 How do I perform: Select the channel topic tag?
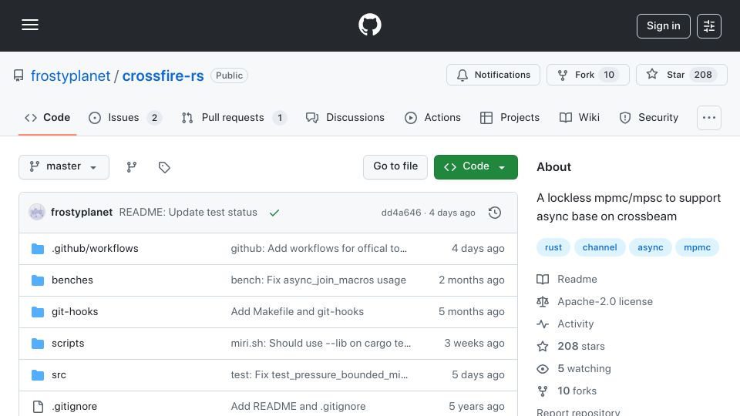pos(600,247)
